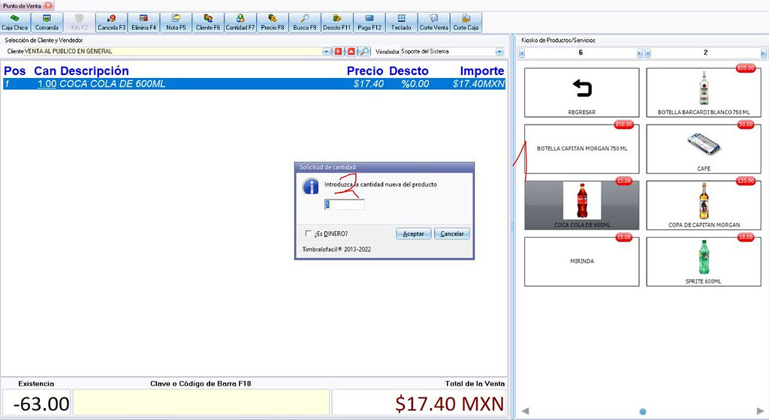This screenshot has width=769, height=420.
Task: Click the Corte Caja toolbar button
Action: click(x=466, y=22)
